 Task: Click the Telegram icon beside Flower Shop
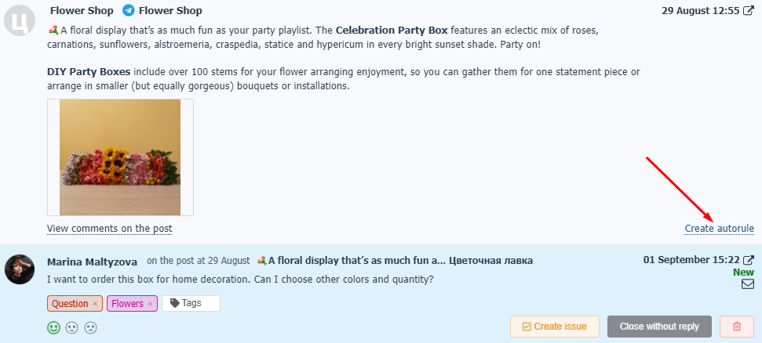coord(128,10)
